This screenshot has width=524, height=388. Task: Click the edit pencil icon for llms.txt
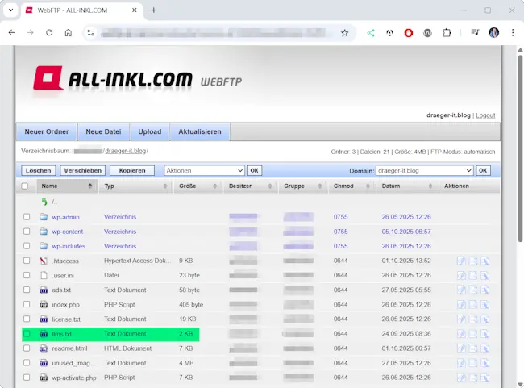point(461,333)
